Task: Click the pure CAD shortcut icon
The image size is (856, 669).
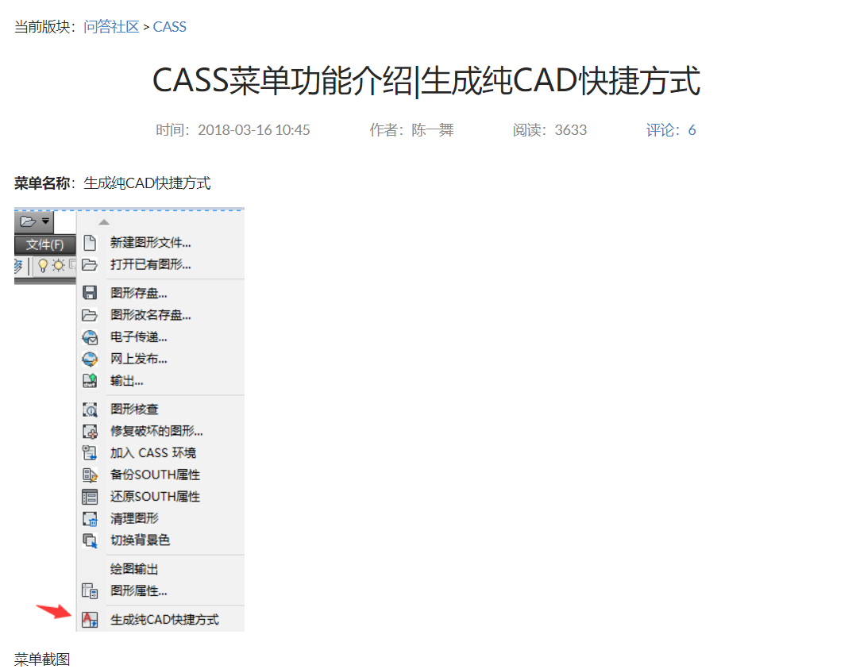Action: [x=90, y=620]
